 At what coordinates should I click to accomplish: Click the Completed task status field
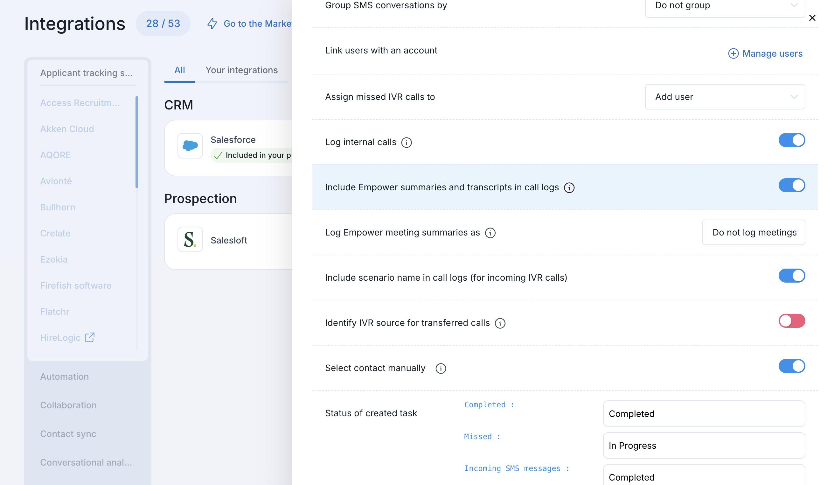pos(704,414)
